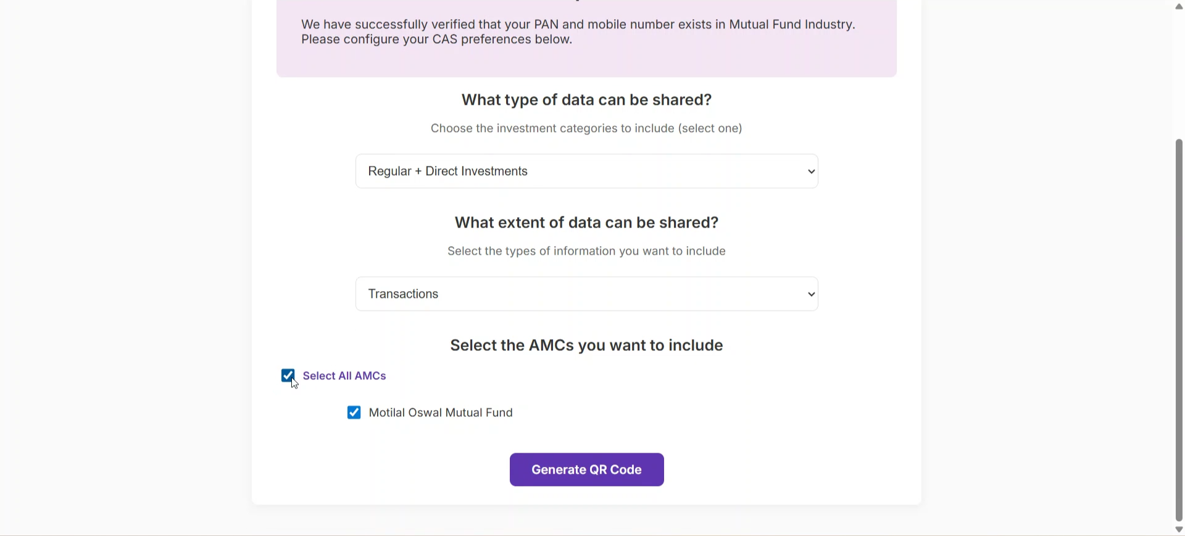The height and width of the screenshot is (536, 1185).
Task: Click the "Choose the investment categories to include" subtitle
Action: [x=586, y=128]
